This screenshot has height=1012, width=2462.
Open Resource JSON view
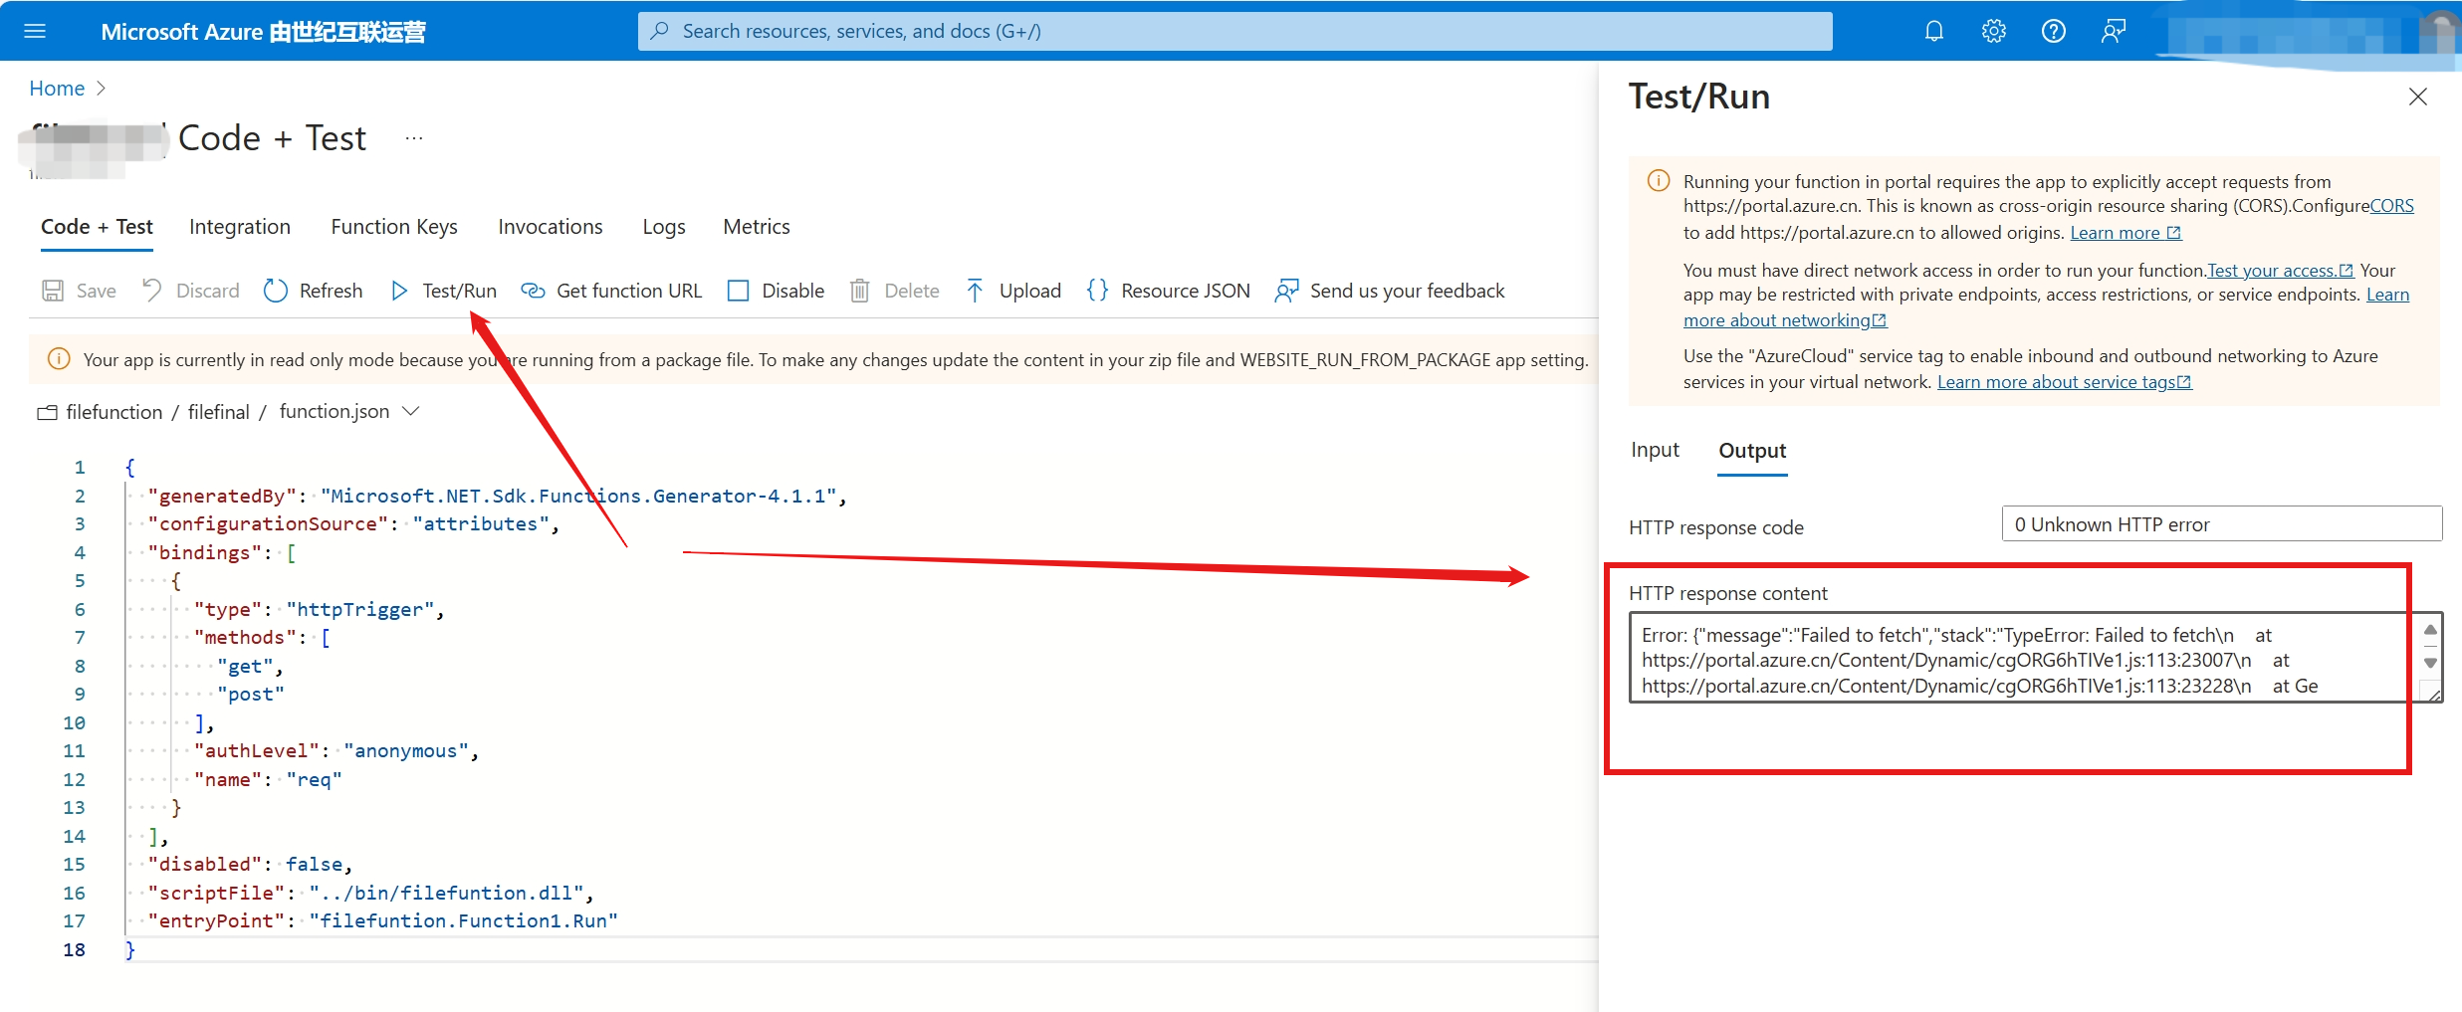point(1169,291)
